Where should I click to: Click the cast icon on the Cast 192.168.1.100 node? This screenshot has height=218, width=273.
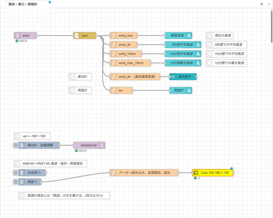(195, 173)
